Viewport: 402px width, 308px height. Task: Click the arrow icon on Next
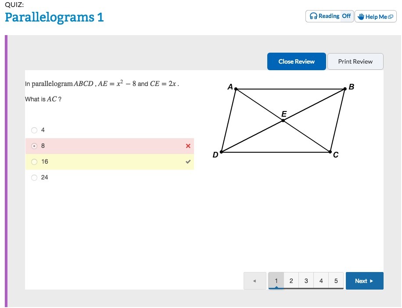[371, 281]
